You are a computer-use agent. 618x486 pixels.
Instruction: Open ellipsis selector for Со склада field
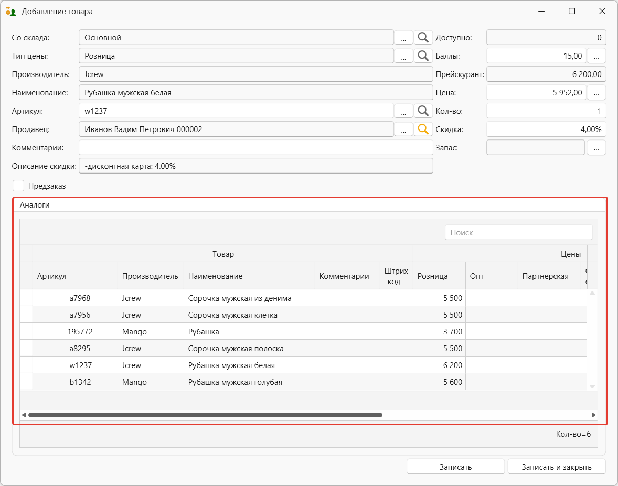[x=403, y=38]
